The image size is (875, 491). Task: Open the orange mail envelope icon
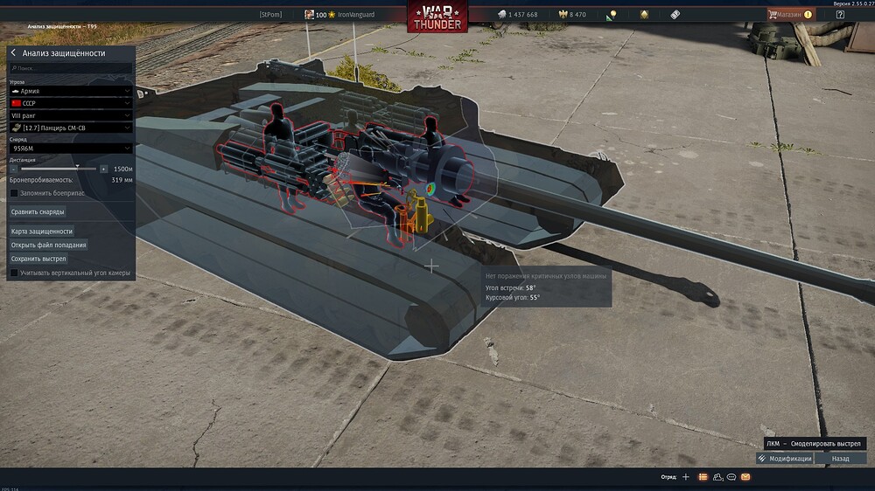pyautogui.click(x=745, y=477)
